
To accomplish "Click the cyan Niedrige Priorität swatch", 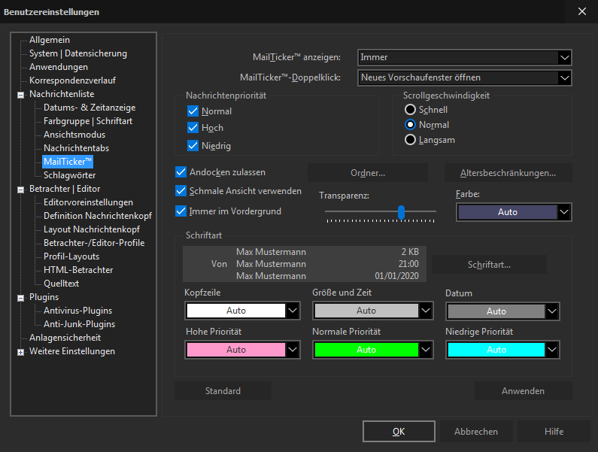I will tap(496, 350).
